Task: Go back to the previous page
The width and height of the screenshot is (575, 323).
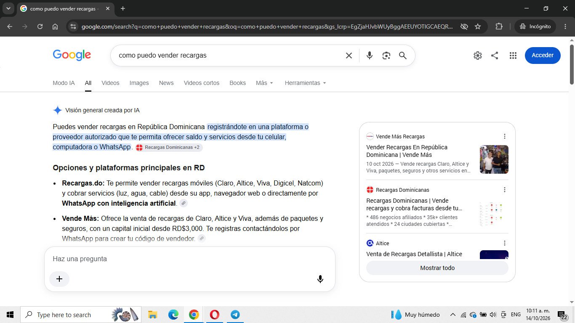Action: click(x=10, y=26)
